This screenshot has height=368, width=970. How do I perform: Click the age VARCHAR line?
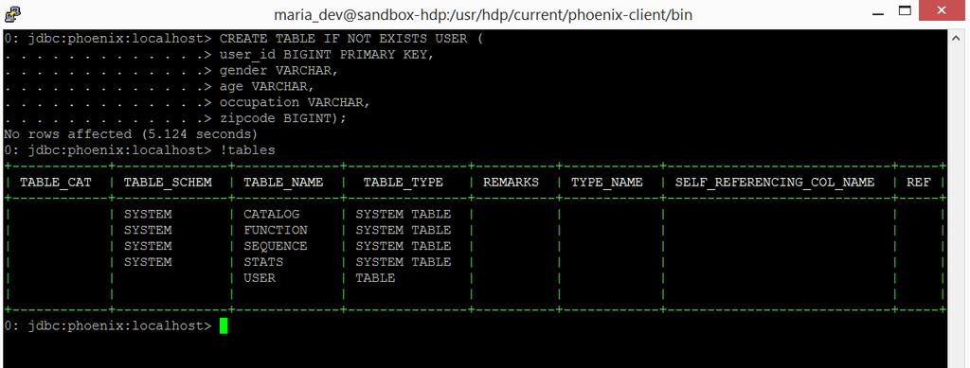pos(267,86)
